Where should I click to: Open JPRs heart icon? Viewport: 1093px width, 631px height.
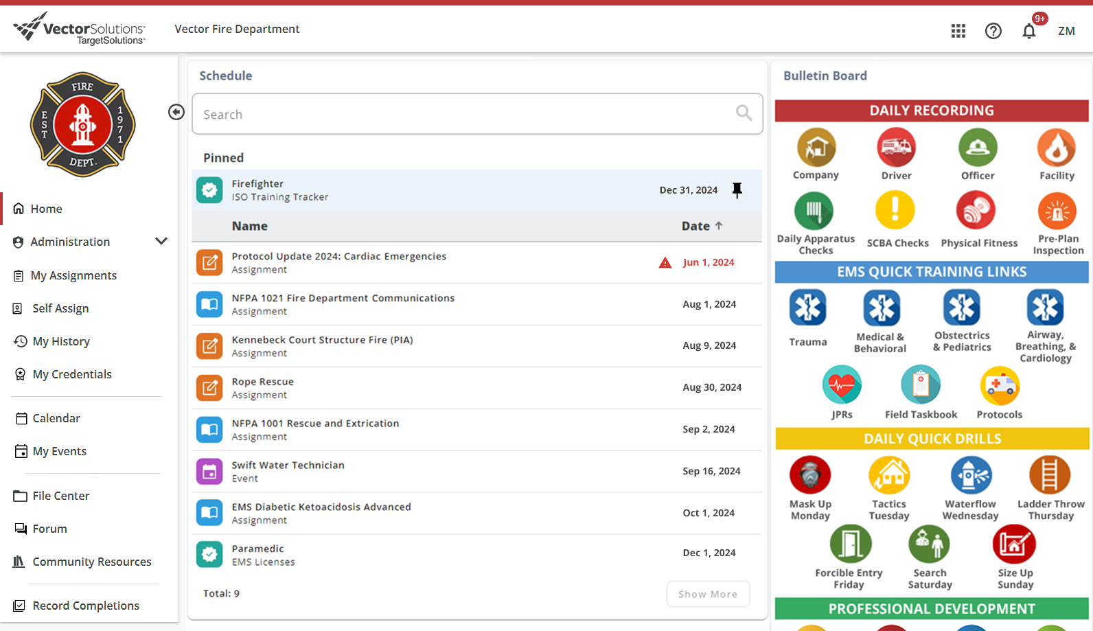(x=842, y=385)
